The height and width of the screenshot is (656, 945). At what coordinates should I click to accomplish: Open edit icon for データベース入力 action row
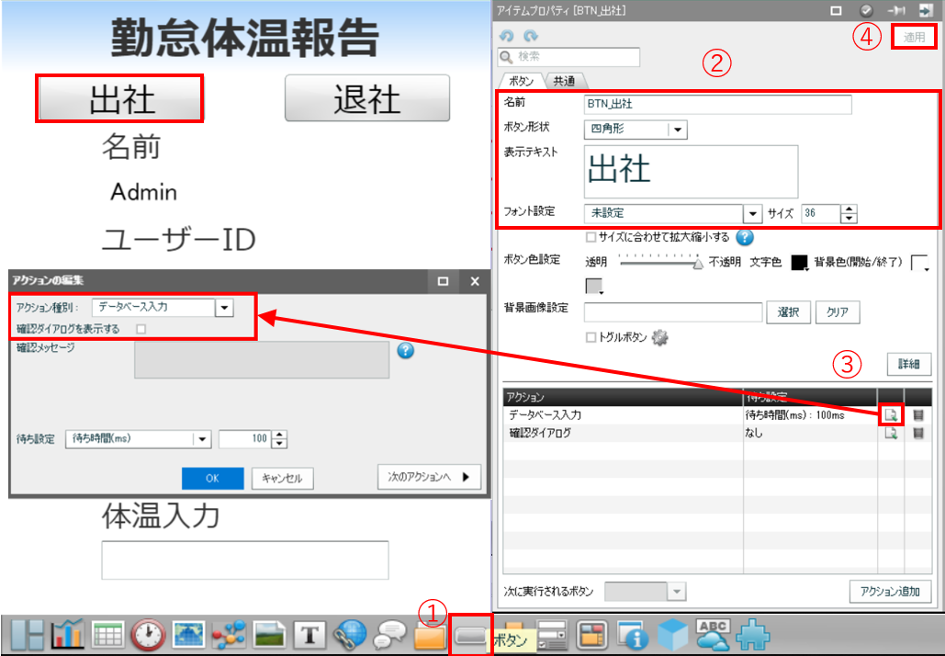tap(890, 415)
